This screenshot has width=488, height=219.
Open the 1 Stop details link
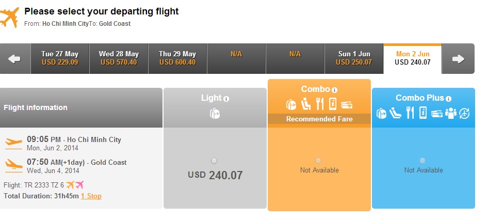point(91,196)
